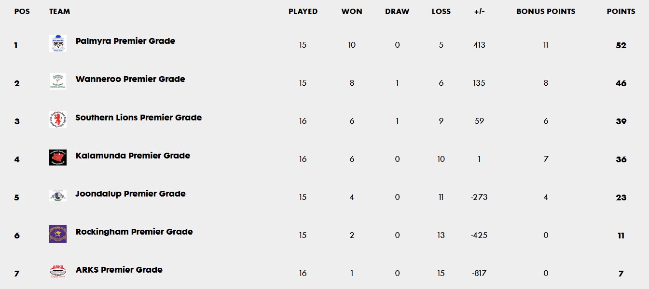
Task: Click the BONUS POINTS column header
Action: pos(546,12)
